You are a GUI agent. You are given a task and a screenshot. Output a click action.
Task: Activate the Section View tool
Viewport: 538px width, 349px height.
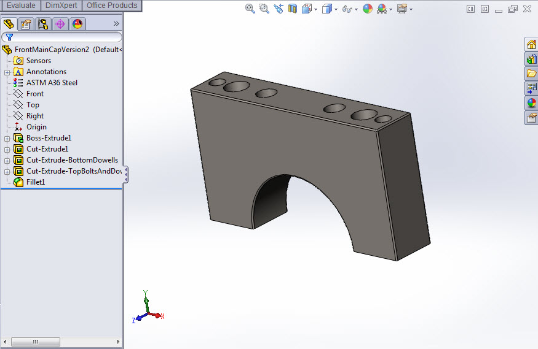point(293,9)
